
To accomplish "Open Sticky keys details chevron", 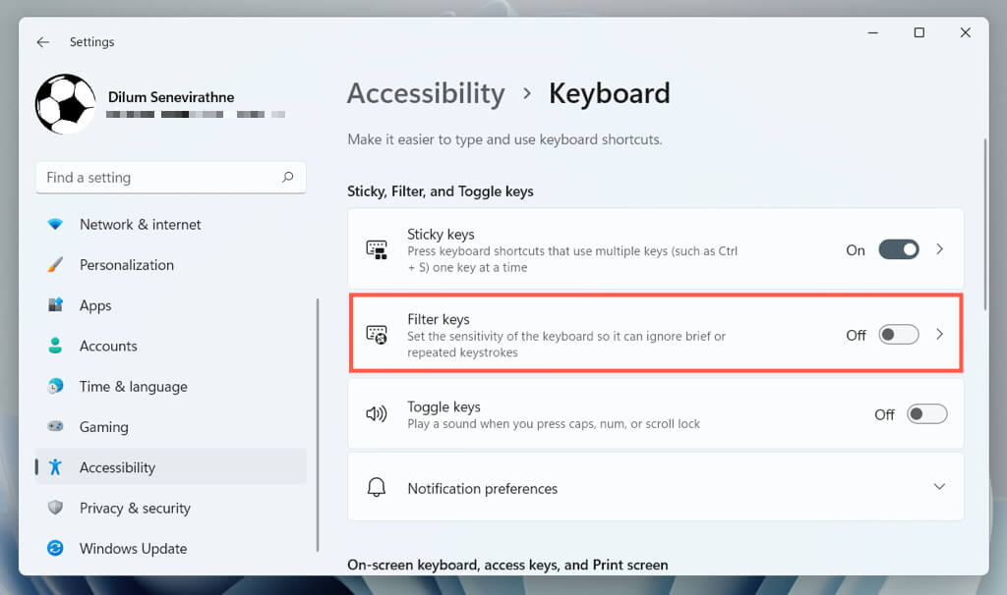I will tap(940, 249).
